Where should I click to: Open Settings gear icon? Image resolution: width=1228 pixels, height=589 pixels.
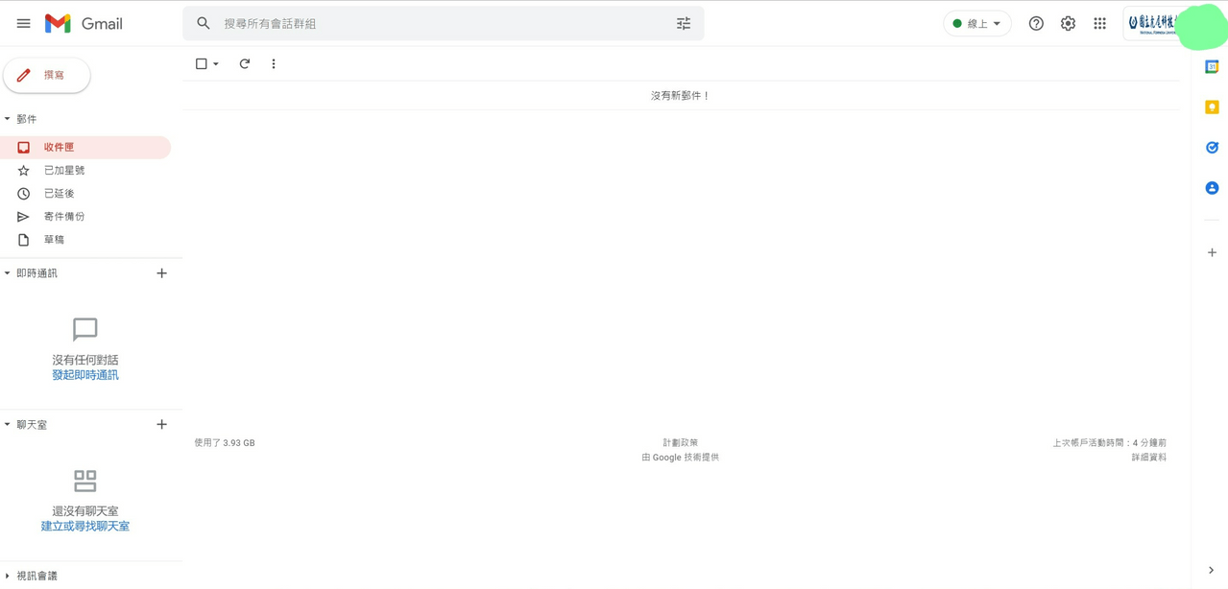pyautogui.click(x=1068, y=23)
